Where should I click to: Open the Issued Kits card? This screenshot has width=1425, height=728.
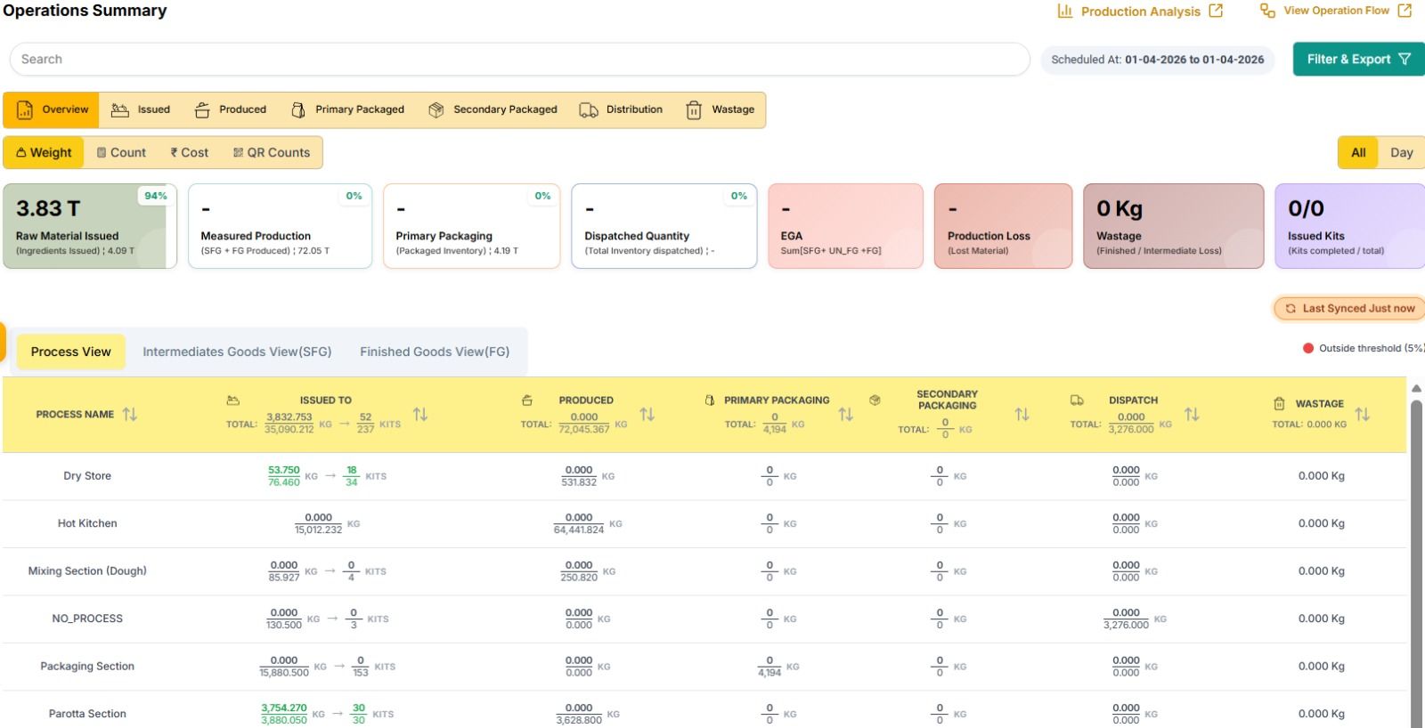pyautogui.click(x=1350, y=226)
